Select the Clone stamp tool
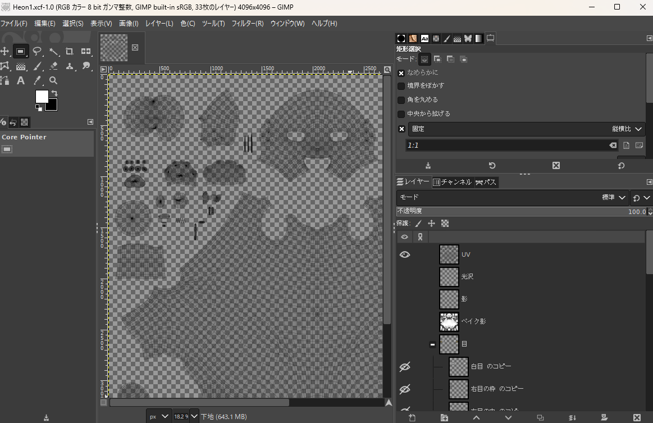Viewport: 653px width, 423px height. 70,66
